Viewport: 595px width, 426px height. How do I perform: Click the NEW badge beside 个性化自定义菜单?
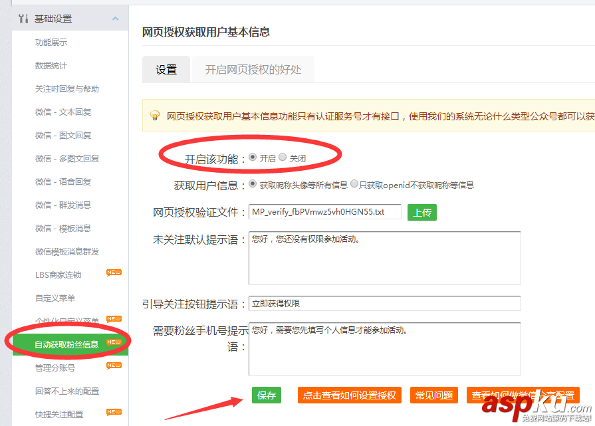[x=113, y=320]
